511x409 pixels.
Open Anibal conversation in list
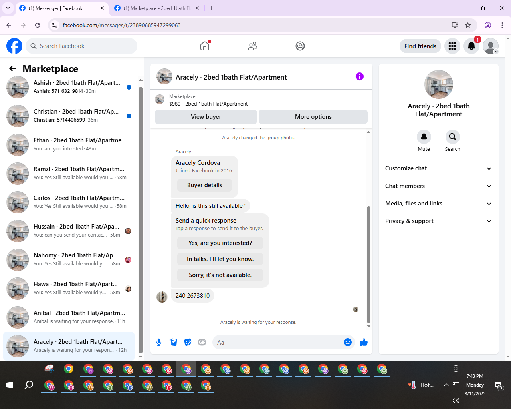[x=69, y=317]
